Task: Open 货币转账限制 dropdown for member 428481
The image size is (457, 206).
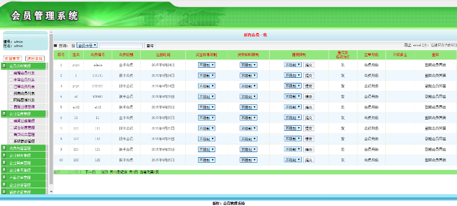Action: pyautogui.click(x=248, y=96)
